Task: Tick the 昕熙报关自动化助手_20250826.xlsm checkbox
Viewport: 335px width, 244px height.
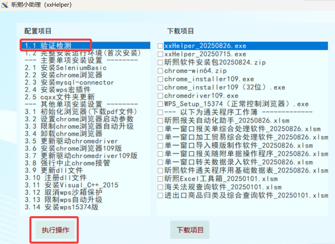Action: point(160,121)
